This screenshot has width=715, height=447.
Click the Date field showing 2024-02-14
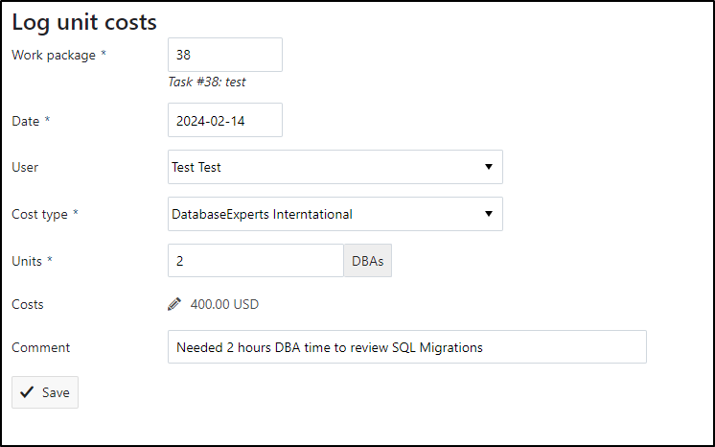(x=225, y=120)
